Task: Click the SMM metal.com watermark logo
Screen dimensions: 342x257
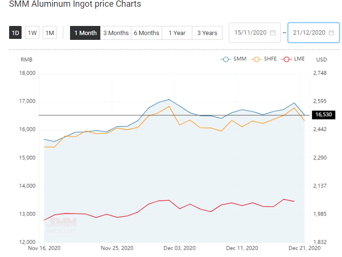Action: tap(61, 226)
